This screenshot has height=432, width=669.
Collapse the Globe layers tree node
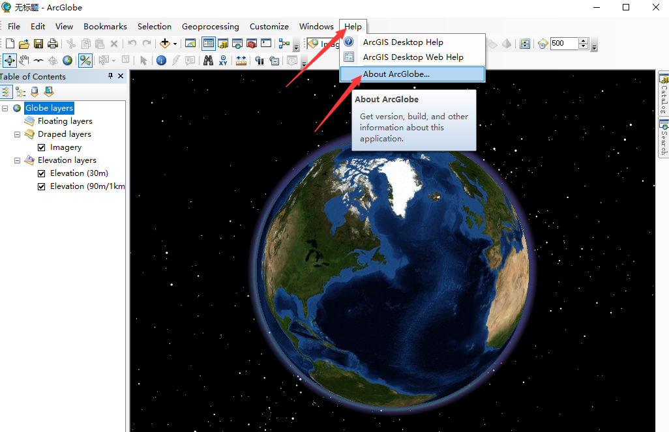[x=5, y=108]
